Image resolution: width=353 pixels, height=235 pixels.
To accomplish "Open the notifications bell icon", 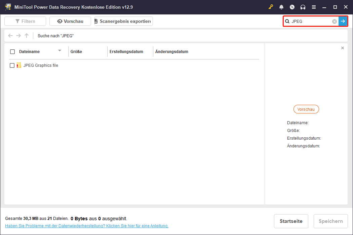I will [281, 7].
